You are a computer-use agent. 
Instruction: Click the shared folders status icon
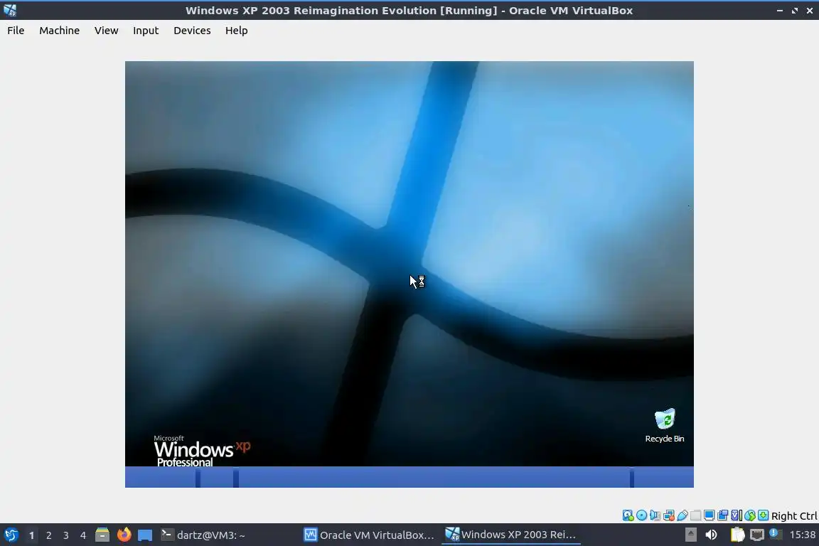(x=696, y=515)
